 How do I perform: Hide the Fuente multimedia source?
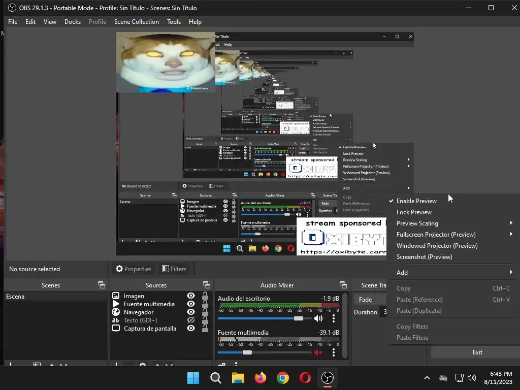(x=191, y=304)
